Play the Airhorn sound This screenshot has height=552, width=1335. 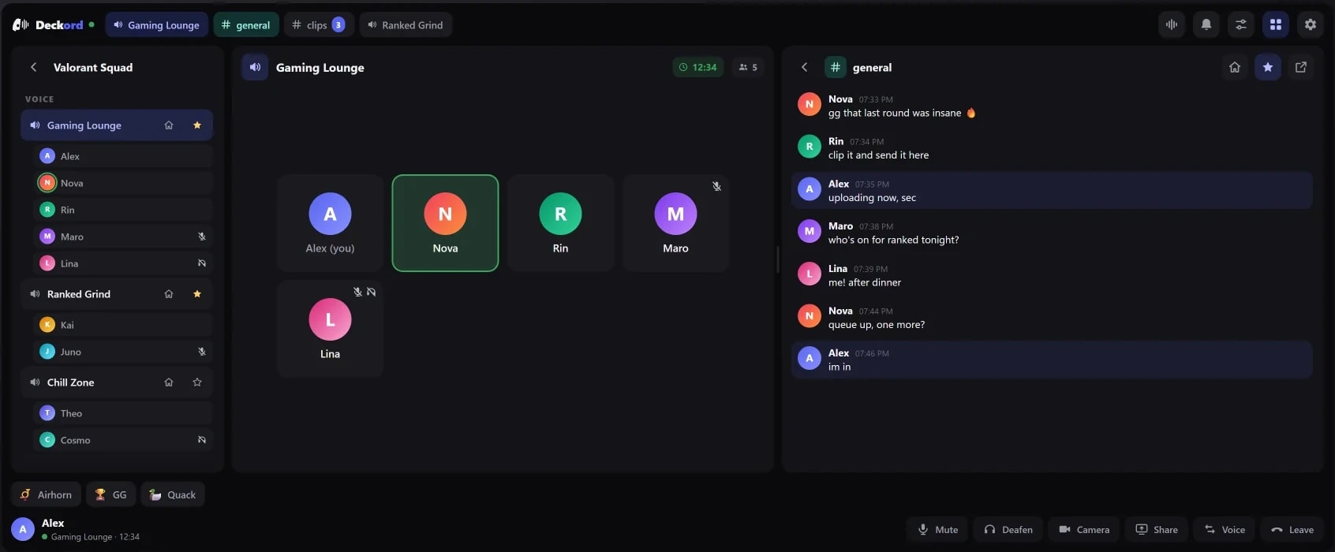[46, 494]
